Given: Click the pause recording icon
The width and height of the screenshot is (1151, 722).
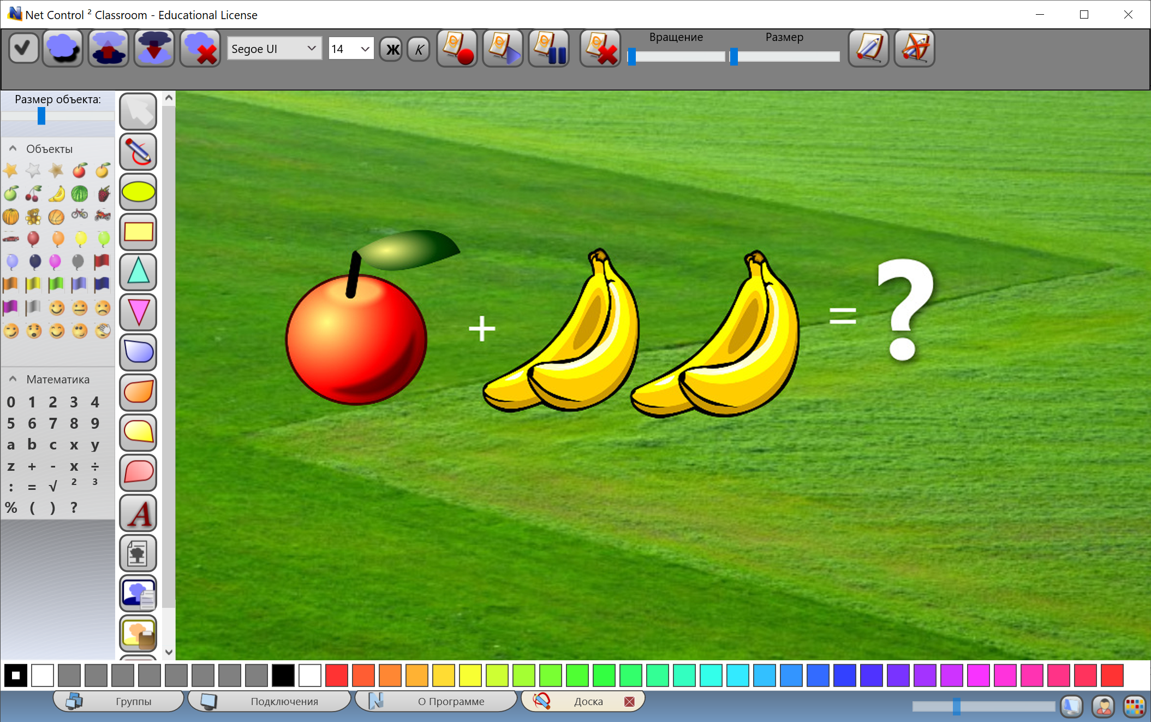Looking at the screenshot, I should 549,49.
